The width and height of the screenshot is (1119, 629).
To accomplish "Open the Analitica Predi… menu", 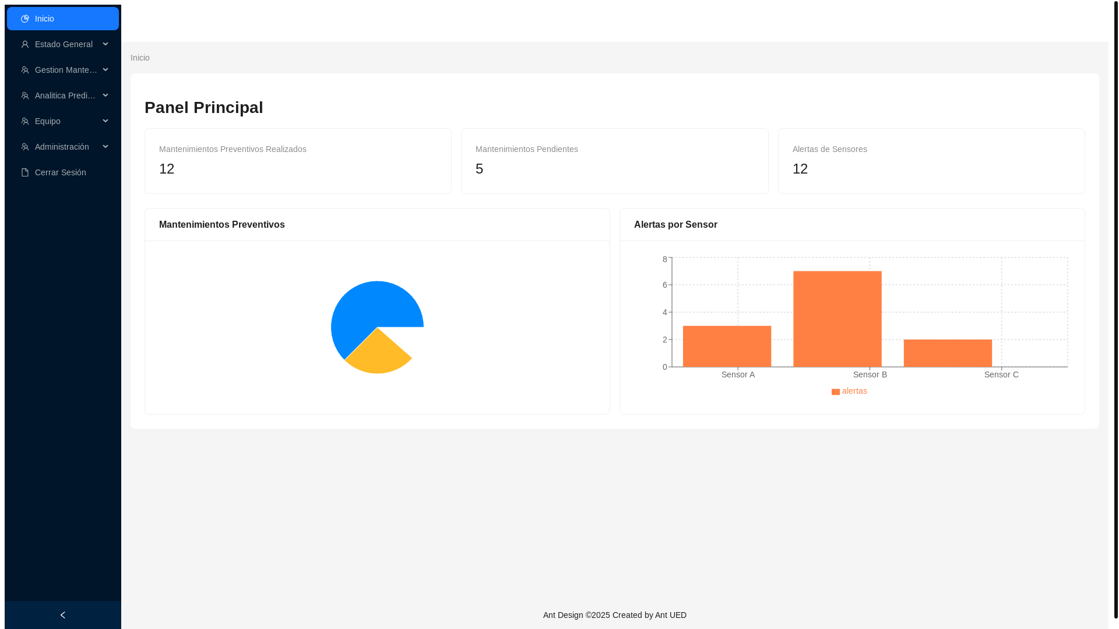I will [63, 96].
